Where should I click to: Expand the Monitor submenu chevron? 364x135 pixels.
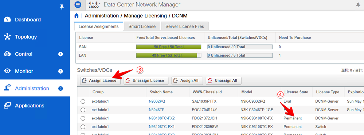click(x=60, y=71)
